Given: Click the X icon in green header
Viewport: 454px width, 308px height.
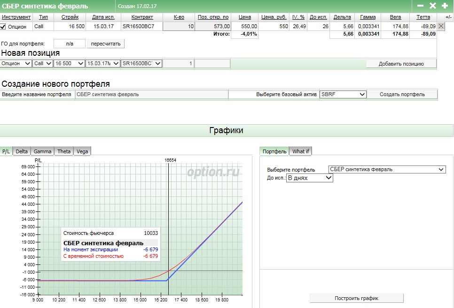Looking at the screenshot, I should pos(433,6).
